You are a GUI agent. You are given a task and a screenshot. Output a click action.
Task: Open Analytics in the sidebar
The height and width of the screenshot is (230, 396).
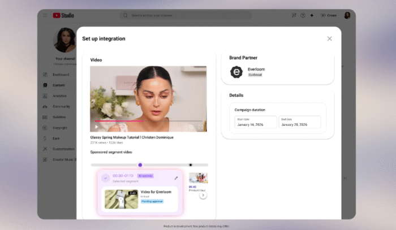click(x=59, y=96)
